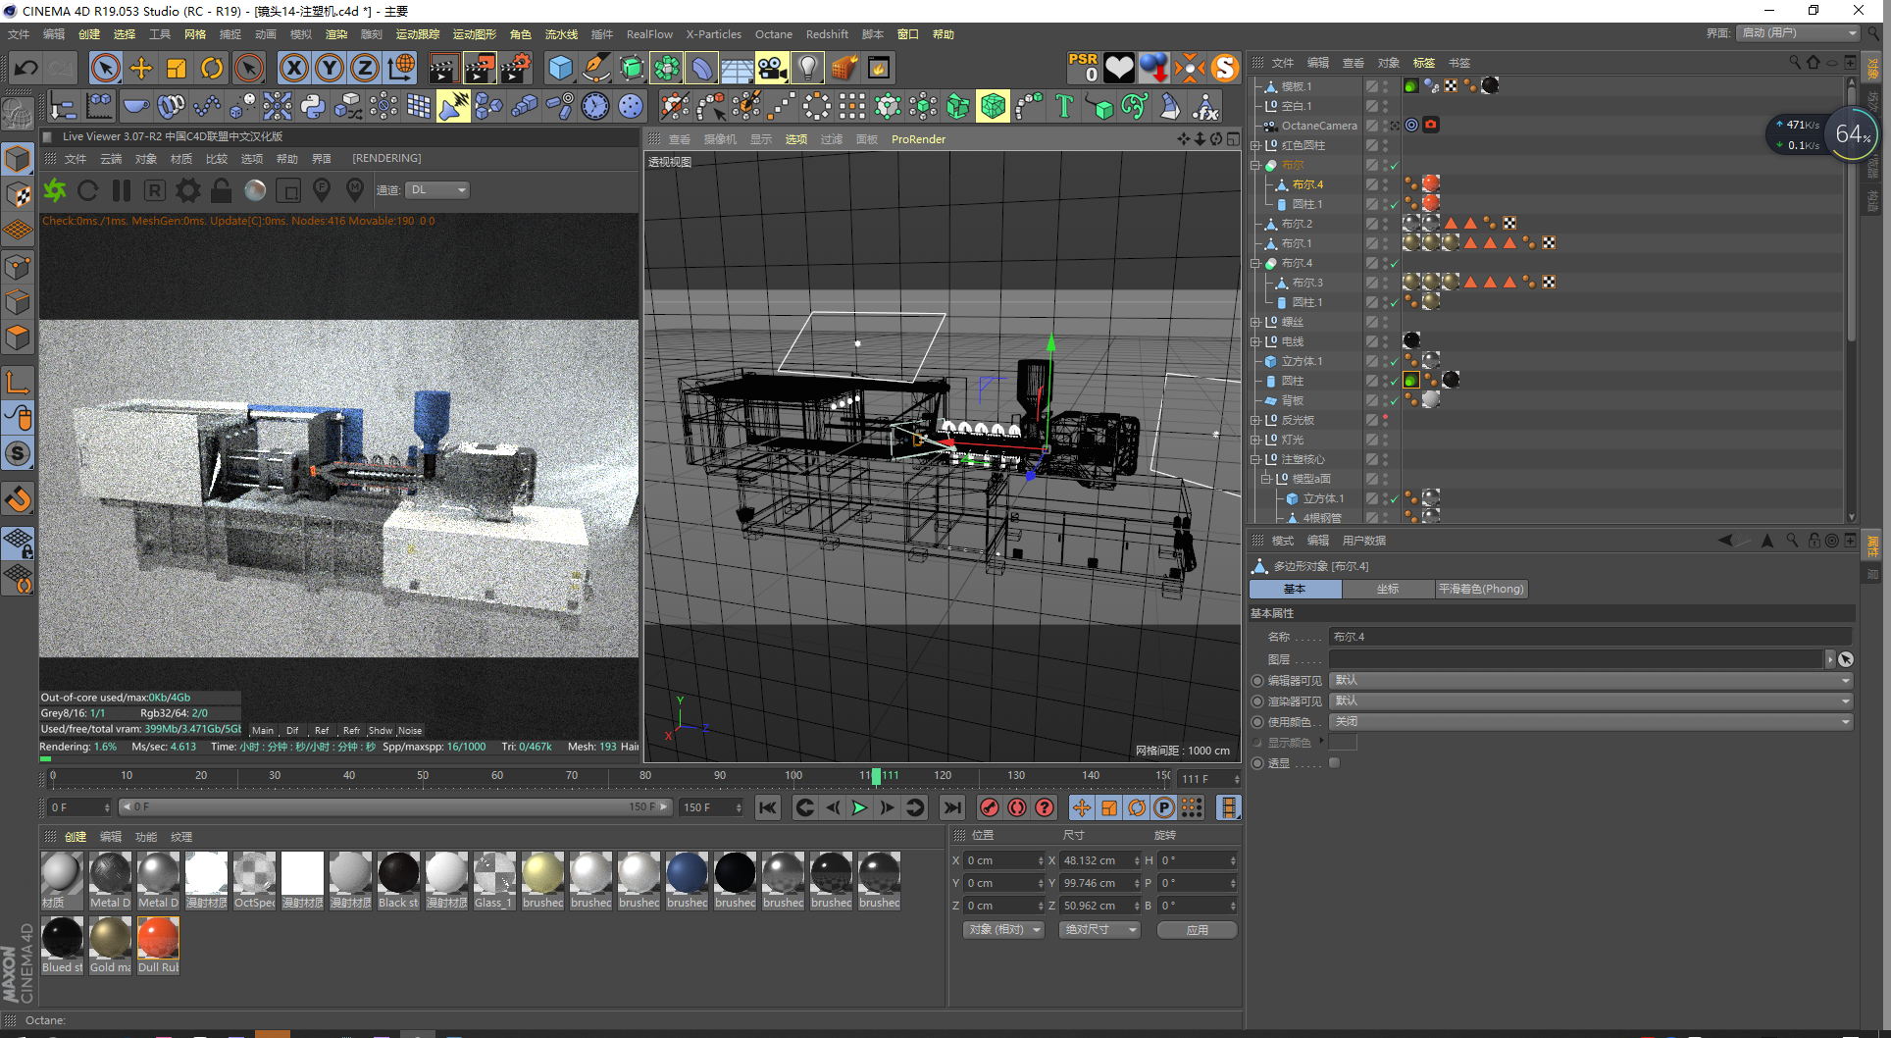Image resolution: width=1891 pixels, height=1038 pixels.
Task: Start Octane render in Live Viewer
Action: tap(55, 189)
